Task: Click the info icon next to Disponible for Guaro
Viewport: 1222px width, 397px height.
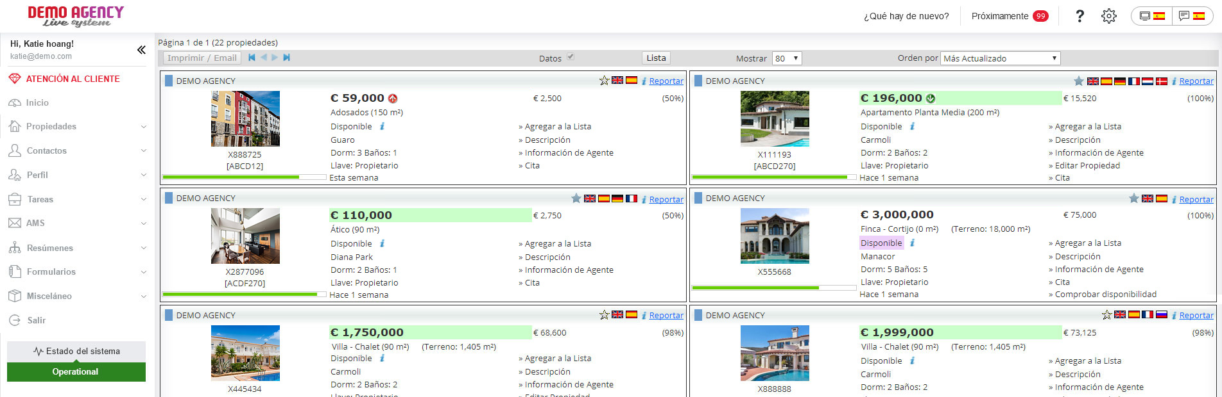Action: [x=383, y=126]
